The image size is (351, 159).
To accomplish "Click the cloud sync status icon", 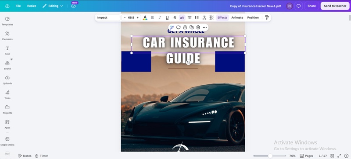I will pyautogui.click(x=73, y=6).
